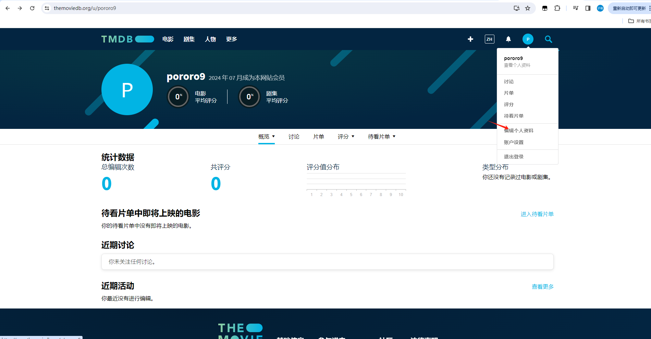Click the large P profile picture

pos(127,89)
